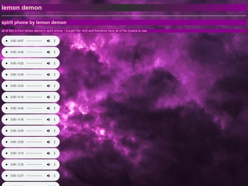This screenshot has height=186, width=248.
Task: Click the '0:00 / 6:07' time label
Action: point(17,41)
